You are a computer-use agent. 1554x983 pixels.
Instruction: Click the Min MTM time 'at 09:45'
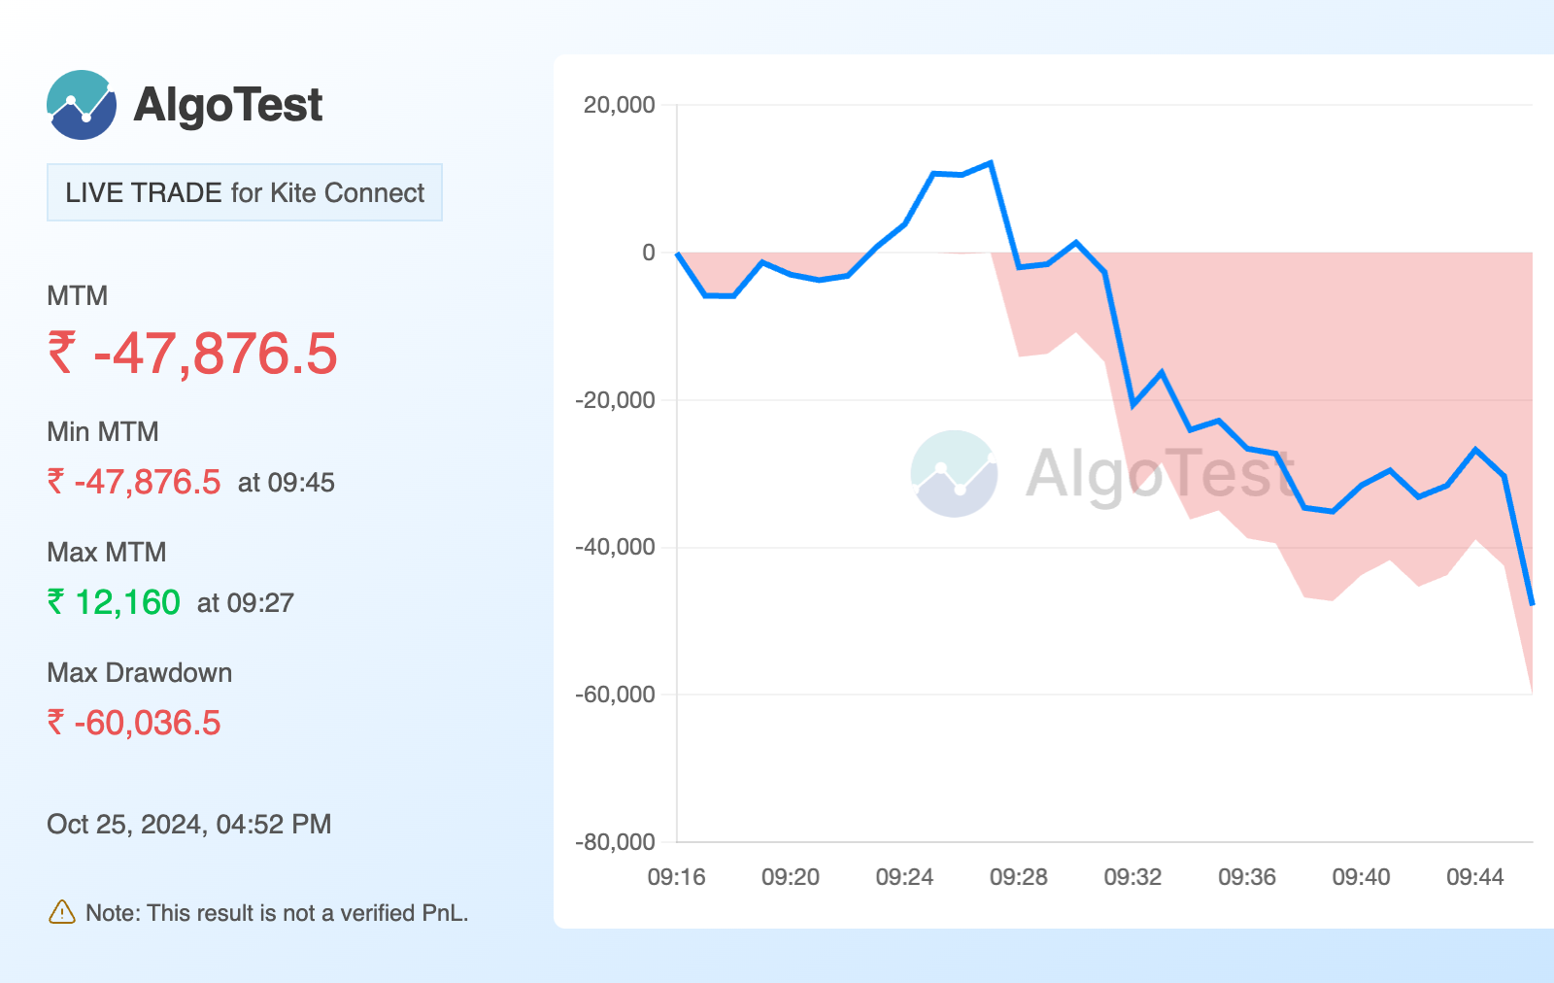(x=286, y=483)
